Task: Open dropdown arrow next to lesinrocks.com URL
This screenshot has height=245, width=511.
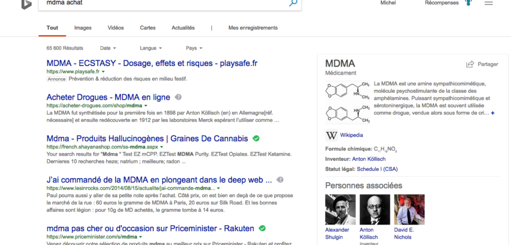Action: click(218, 188)
